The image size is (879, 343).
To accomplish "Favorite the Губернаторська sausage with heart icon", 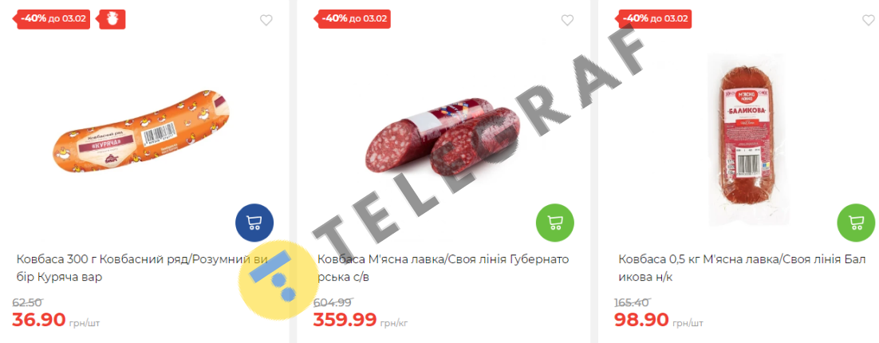I will click(x=567, y=20).
